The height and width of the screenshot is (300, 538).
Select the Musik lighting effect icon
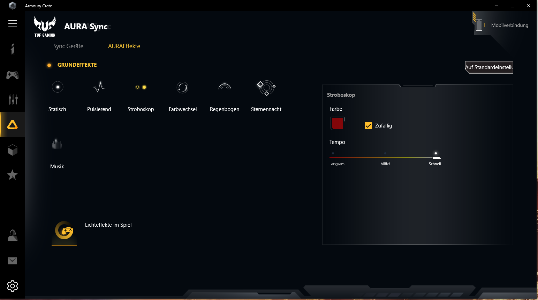tap(57, 144)
